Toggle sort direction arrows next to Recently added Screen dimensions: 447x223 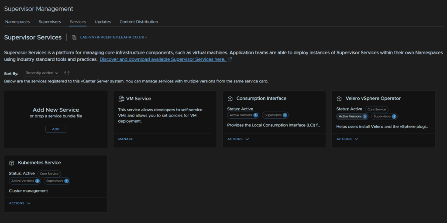coord(67,73)
